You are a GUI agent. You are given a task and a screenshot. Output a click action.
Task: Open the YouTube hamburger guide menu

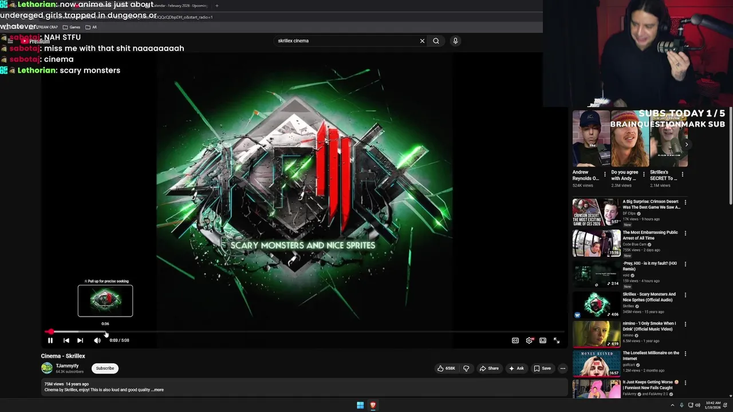10,41
